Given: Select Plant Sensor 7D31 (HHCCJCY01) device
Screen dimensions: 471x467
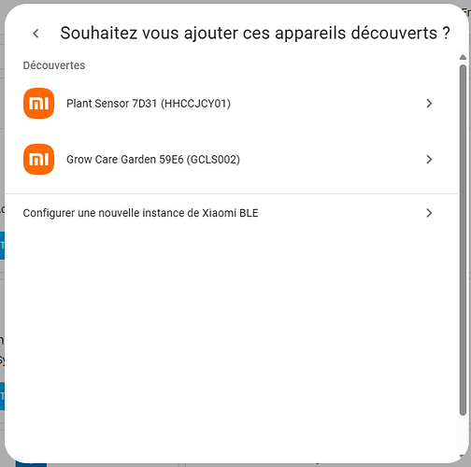Looking at the screenshot, I should click(x=231, y=104).
